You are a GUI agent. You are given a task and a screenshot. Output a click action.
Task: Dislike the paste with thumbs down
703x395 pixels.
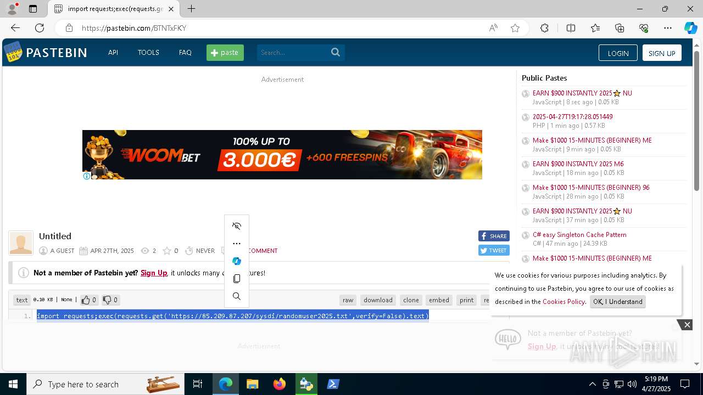pyautogui.click(x=110, y=300)
